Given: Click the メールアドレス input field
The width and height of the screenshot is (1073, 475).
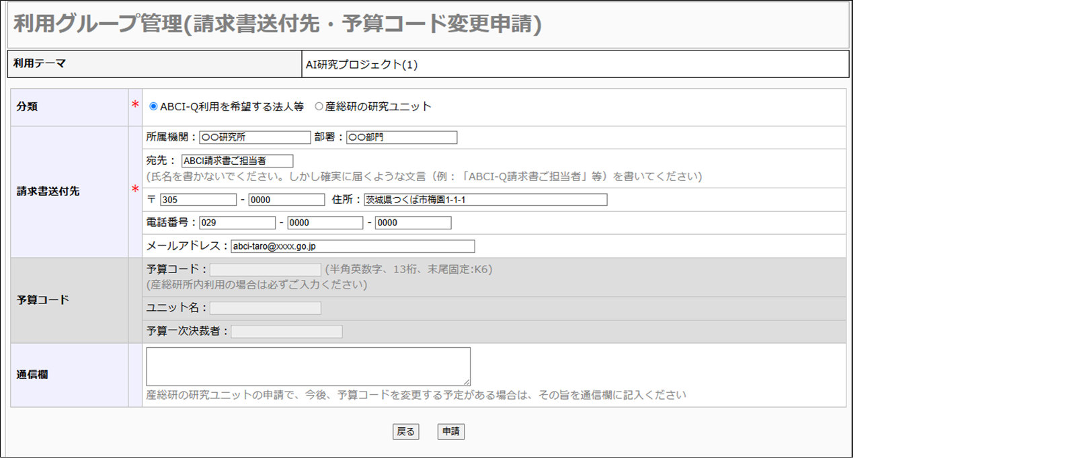Looking at the screenshot, I should click(x=352, y=246).
